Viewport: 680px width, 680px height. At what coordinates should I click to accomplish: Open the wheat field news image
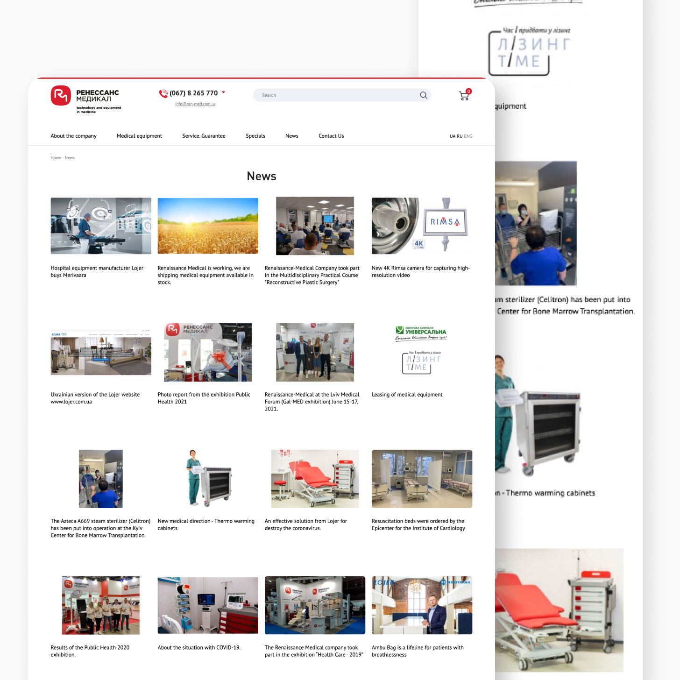(208, 226)
